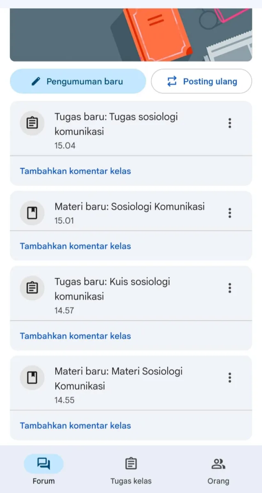The image size is (262, 493).
Task: Tap assignment icon for Kuis sosiologi komunikasi
Action: click(32, 288)
